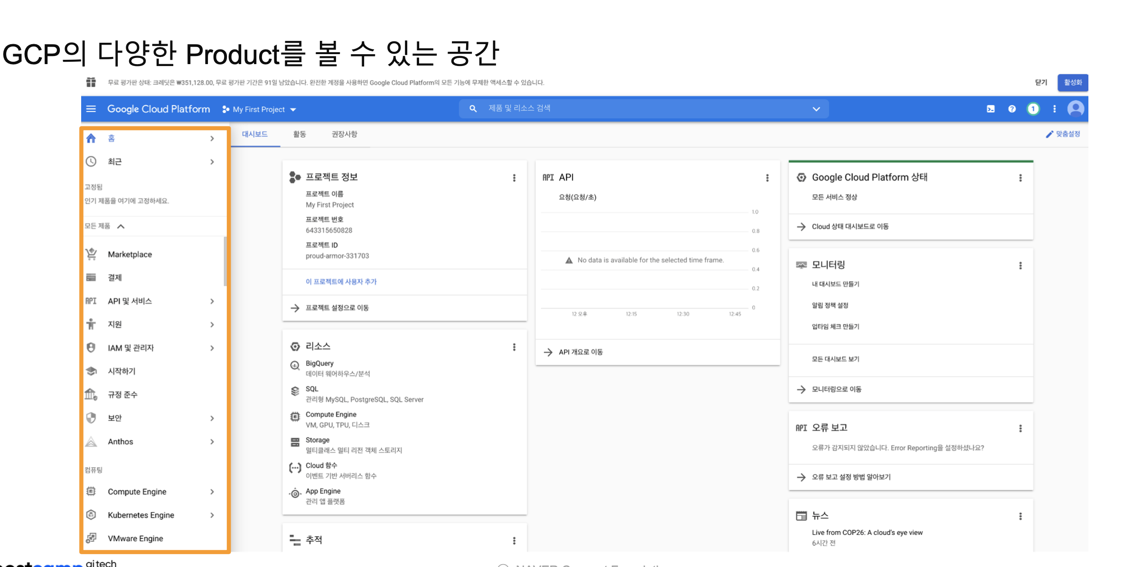Open the hamburger navigation menu
1124x567 pixels.
pos(91,109)
